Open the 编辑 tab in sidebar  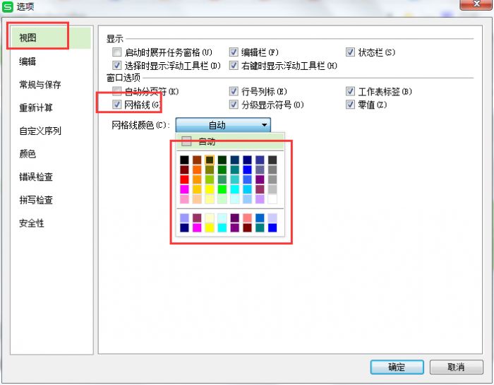coord(28,61)
